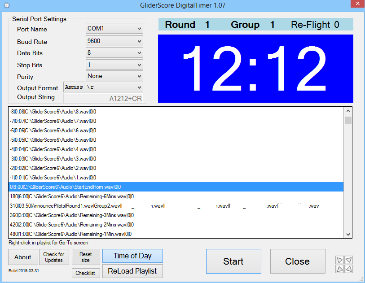Click the top-left corner arrow button
This screenshot has width=365, height=283.
339,260
